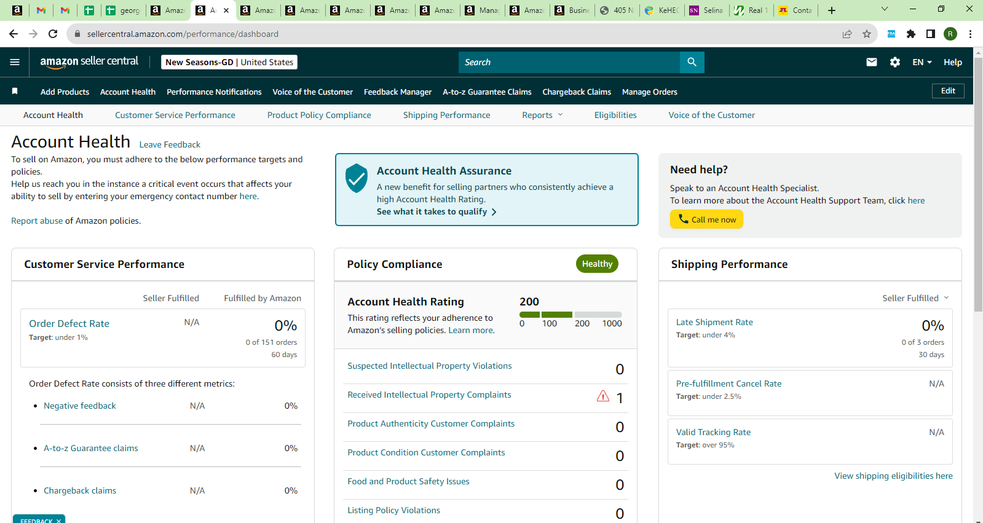This screenshot has width=983, height=523.
Task: Click the Help link in header
Action: pos(953,62)
